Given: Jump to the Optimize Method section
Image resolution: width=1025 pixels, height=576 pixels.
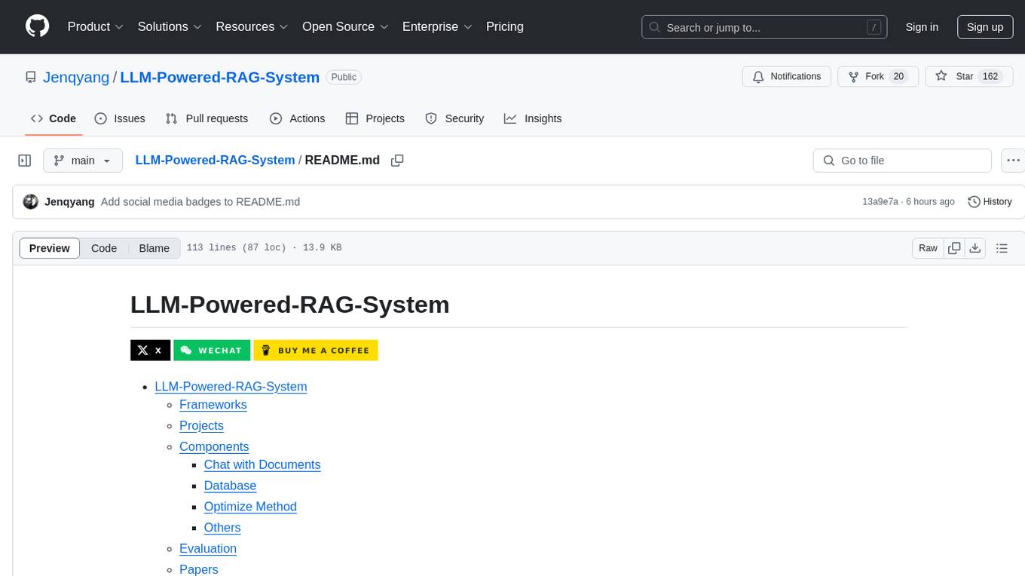Looking at the screenshot, I should pyautogui.click(x=250, y=507).
